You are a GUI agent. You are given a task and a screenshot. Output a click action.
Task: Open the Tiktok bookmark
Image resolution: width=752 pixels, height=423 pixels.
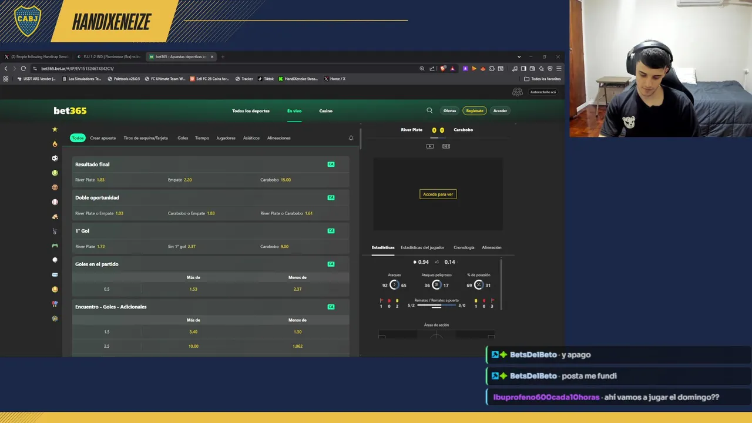point(266,79)
